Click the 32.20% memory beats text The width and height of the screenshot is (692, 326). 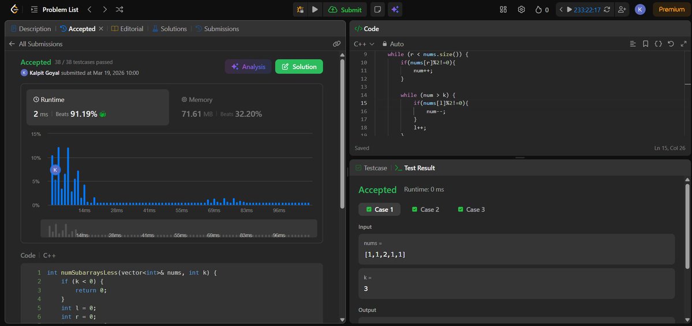click(249, 114)
